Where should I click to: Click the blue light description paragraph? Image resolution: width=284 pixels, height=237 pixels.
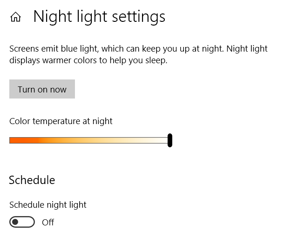[x=138, y=54]
